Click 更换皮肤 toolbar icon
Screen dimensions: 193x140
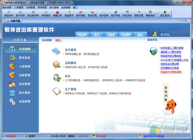tap(150, 14)
